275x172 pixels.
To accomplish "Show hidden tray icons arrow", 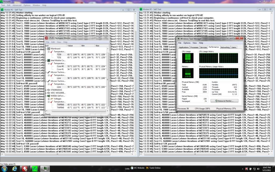I will (x=243, y=169).
